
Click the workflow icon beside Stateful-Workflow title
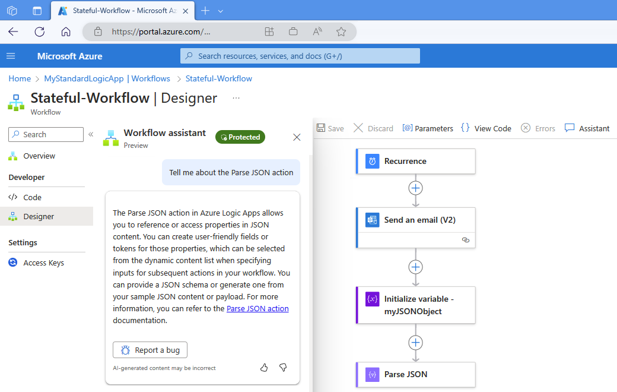pyautogui.click(x=16, y=102)
